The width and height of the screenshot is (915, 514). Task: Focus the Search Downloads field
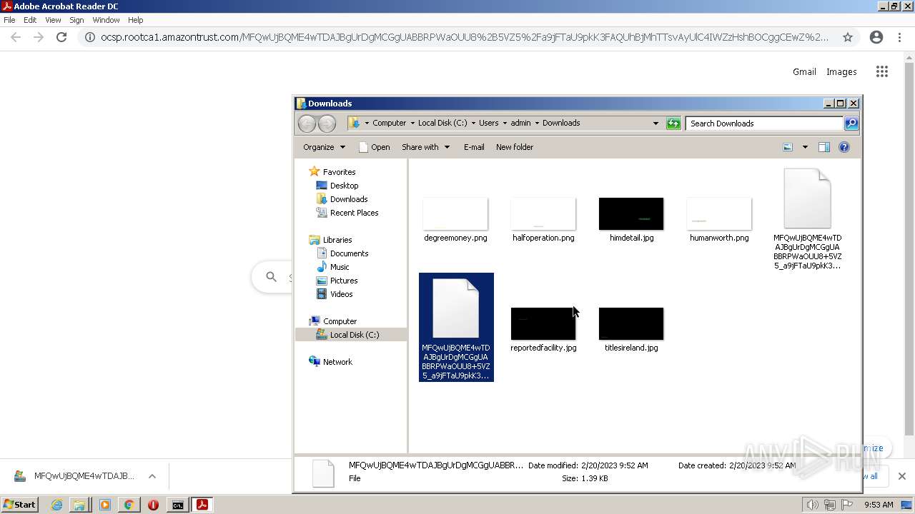(764, 124)
